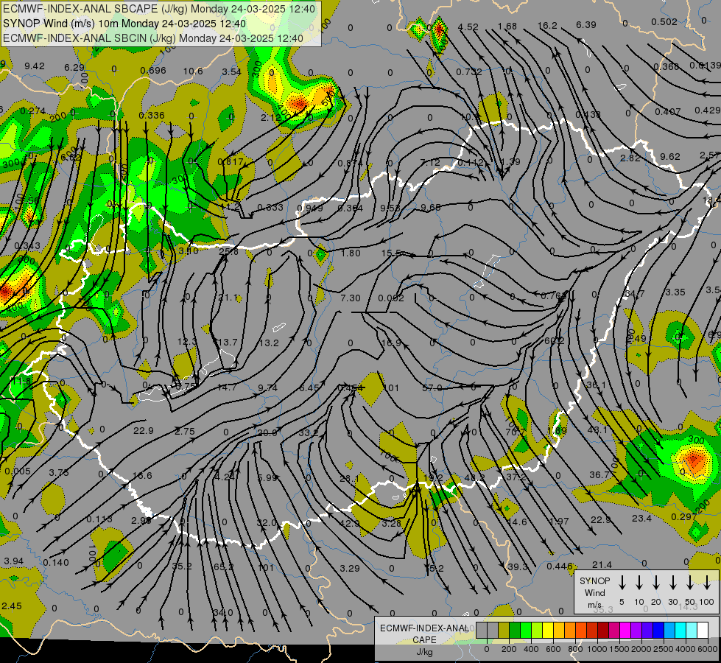Select the olive CAPE legend swatch
The image size is (721, 663).
[x=504, y=631]
